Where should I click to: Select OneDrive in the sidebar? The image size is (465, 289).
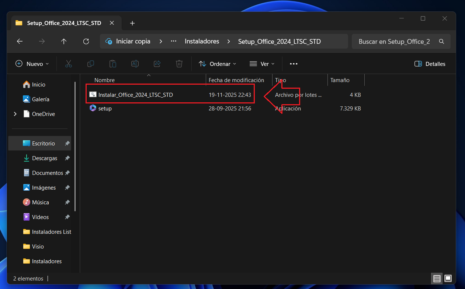[43, 114]
